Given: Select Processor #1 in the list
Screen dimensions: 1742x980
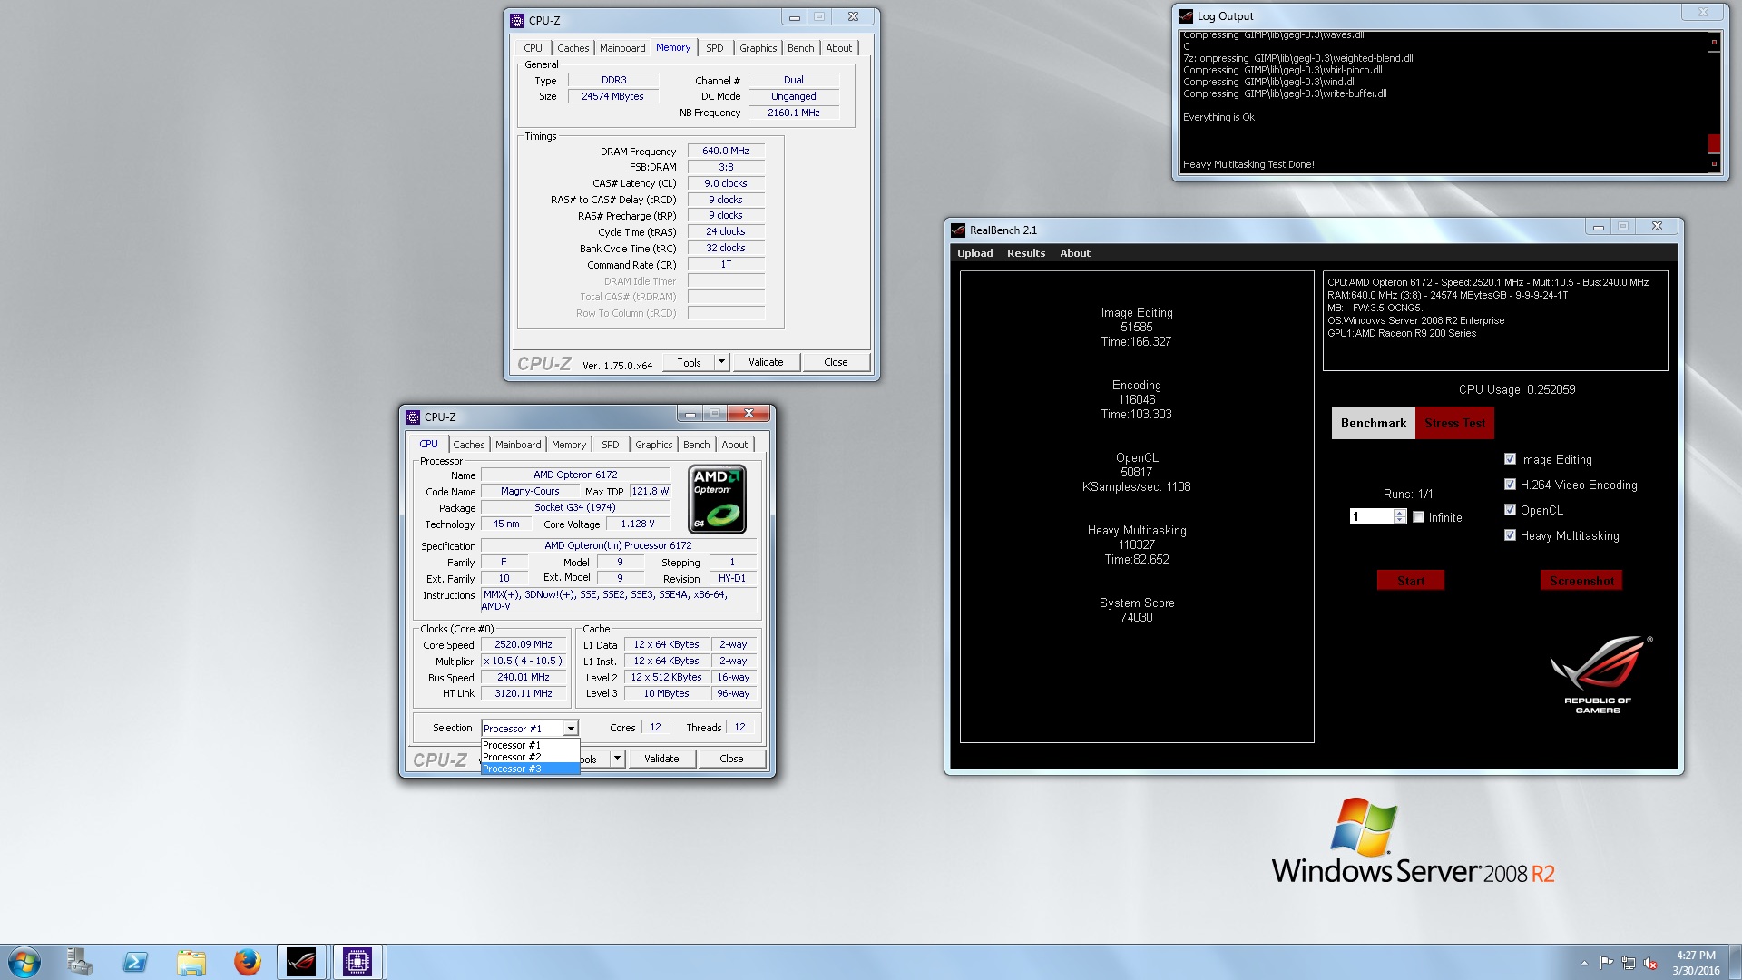Looking at the screenshot, I should pyautogui.click(x=530, y=745).
